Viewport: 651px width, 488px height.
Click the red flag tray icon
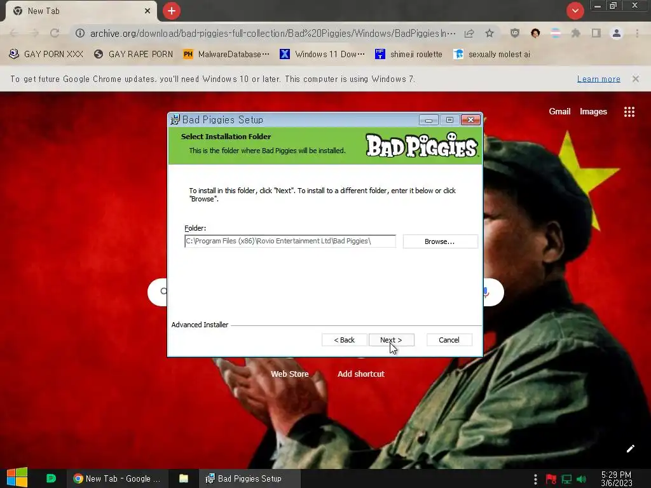(x=551, y=479)
